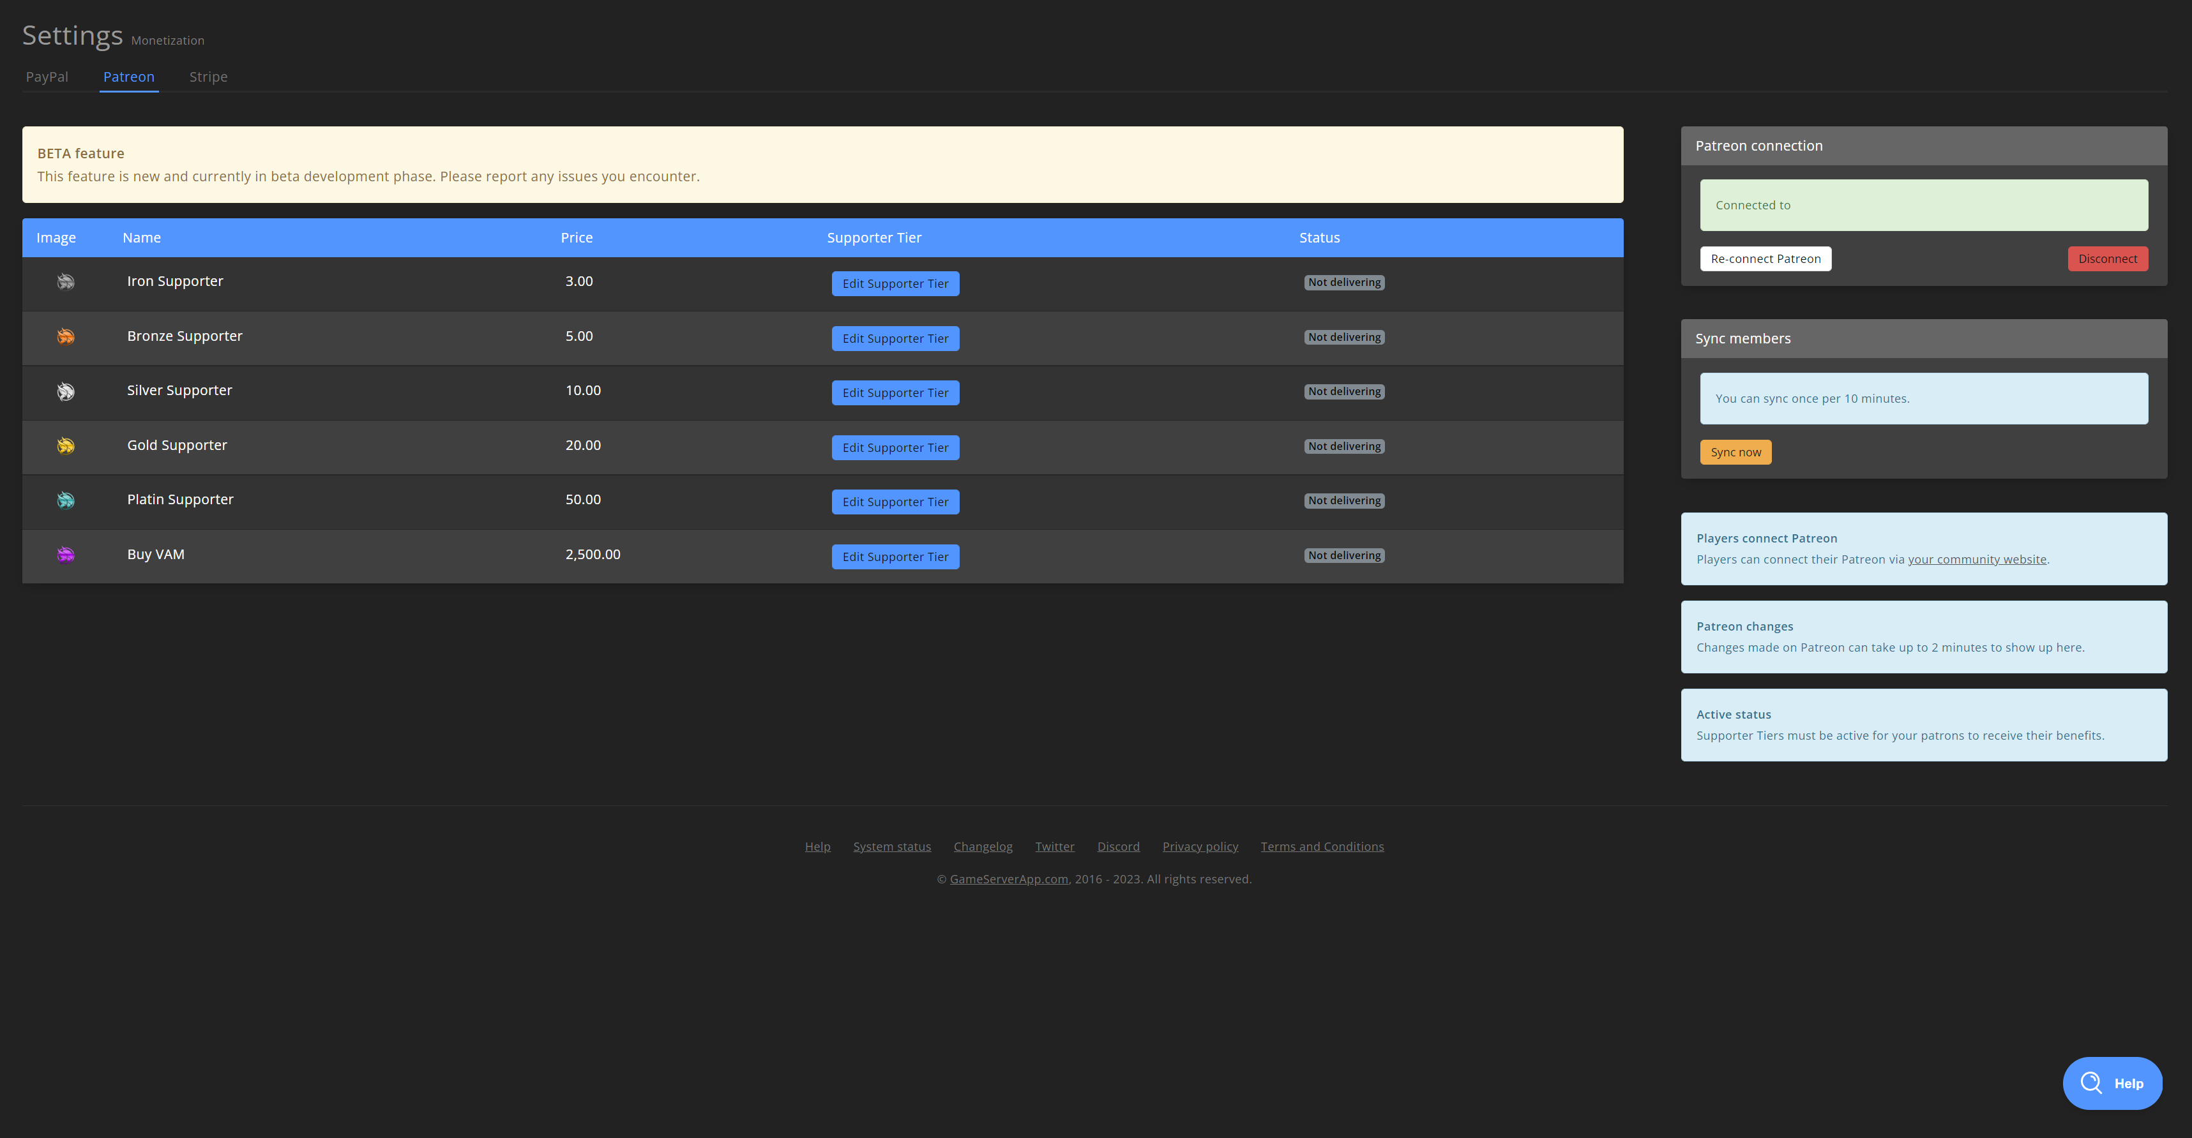Open the Privacy policy page
Image resolution: width=2192 pixels, height=1138 pixels.
coord(1200,846)
